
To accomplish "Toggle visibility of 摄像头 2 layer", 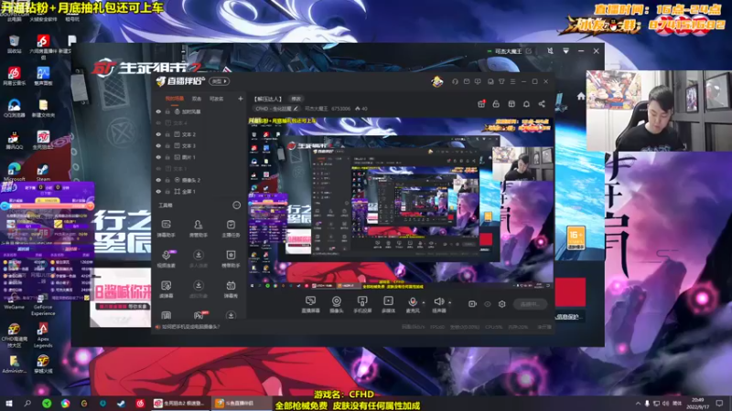I will (158, 180).
